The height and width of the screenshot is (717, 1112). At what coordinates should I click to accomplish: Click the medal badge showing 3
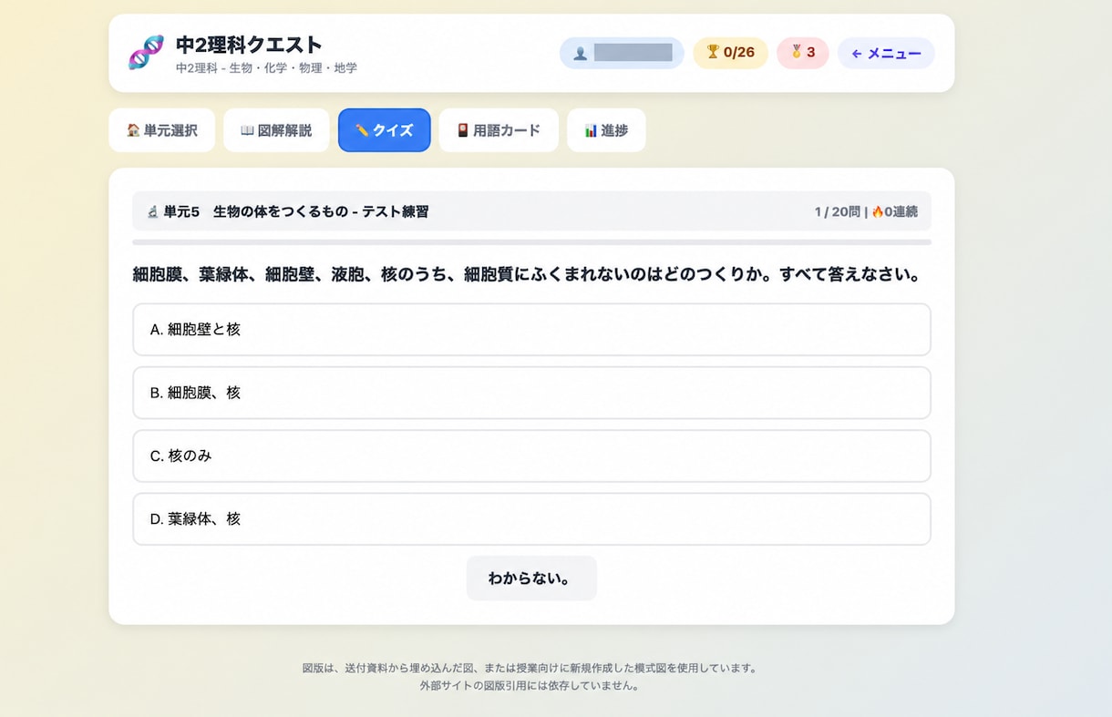pyautogui.click(x=802, y=53)
